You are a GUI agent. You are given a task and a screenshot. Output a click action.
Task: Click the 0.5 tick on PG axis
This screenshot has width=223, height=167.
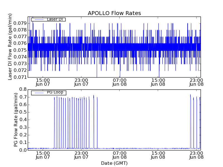pos(23,112)
